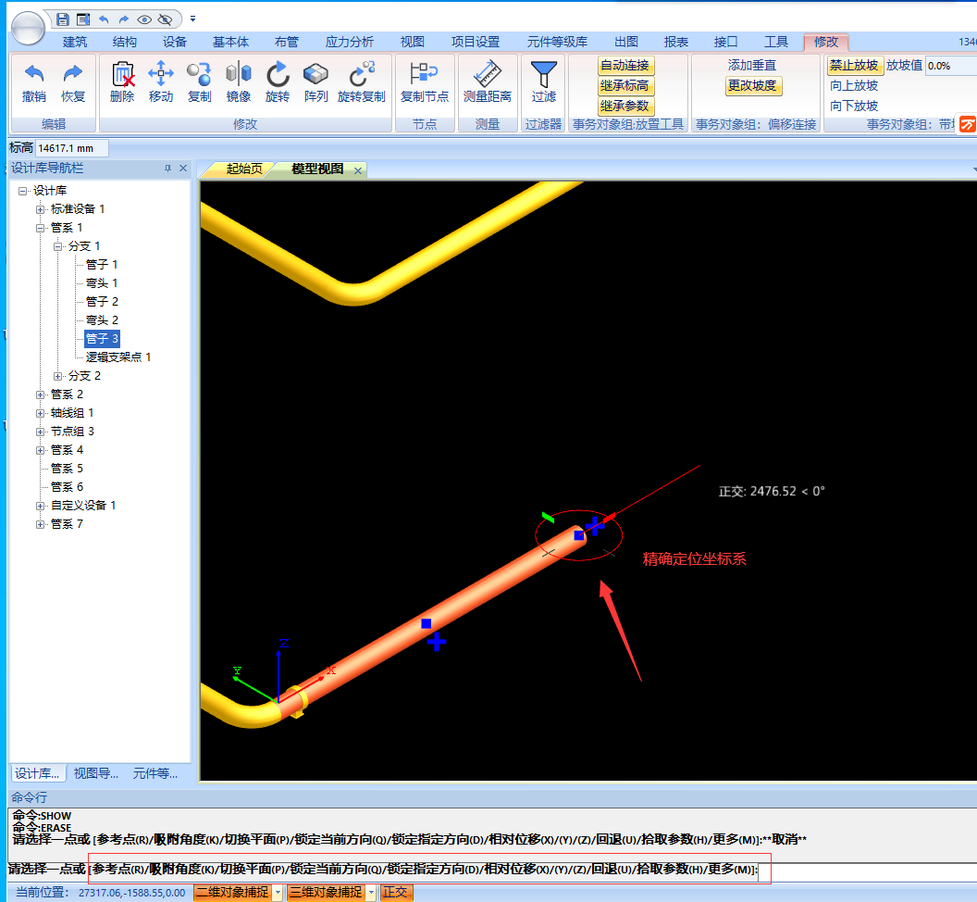The width and height of the screenshot is (977, 902).
Task: Open the 结构 ribbon tab
Action: point(125,42)
